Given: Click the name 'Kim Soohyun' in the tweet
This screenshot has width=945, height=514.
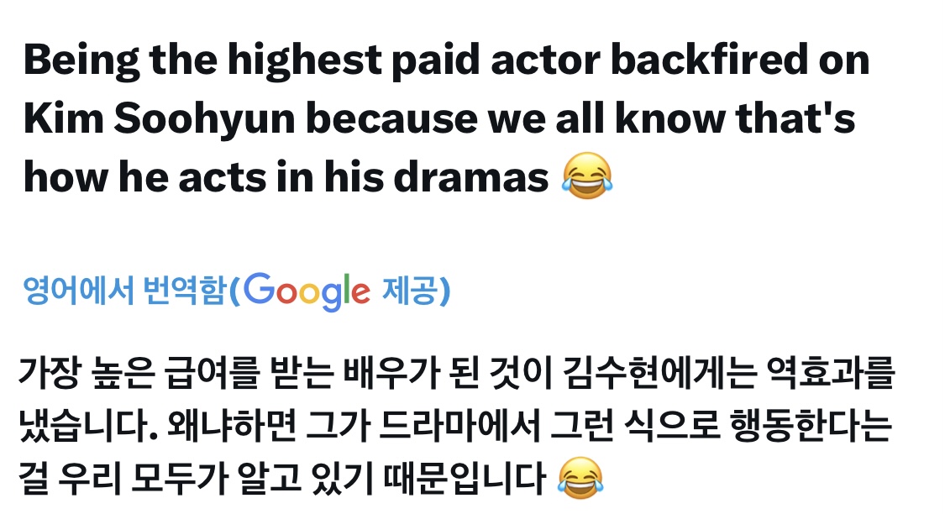Looking at the screenshot, I should click(x=160, y=118).
